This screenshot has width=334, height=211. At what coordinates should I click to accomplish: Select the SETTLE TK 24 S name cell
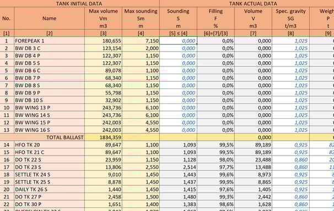50,175
